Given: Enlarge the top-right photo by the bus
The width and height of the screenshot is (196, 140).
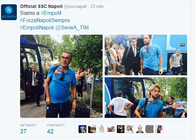Looking at the screenshot, I should click(146, 55).
